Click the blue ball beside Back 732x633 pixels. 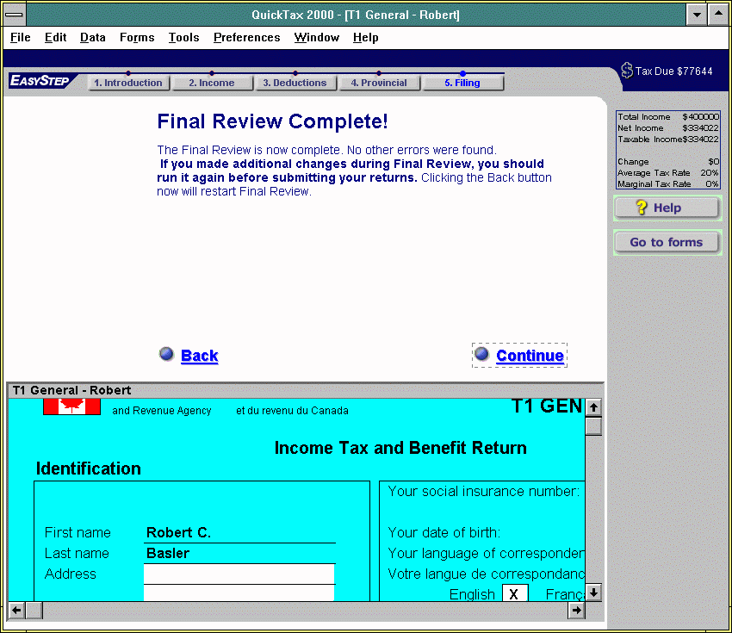[166, 354]
